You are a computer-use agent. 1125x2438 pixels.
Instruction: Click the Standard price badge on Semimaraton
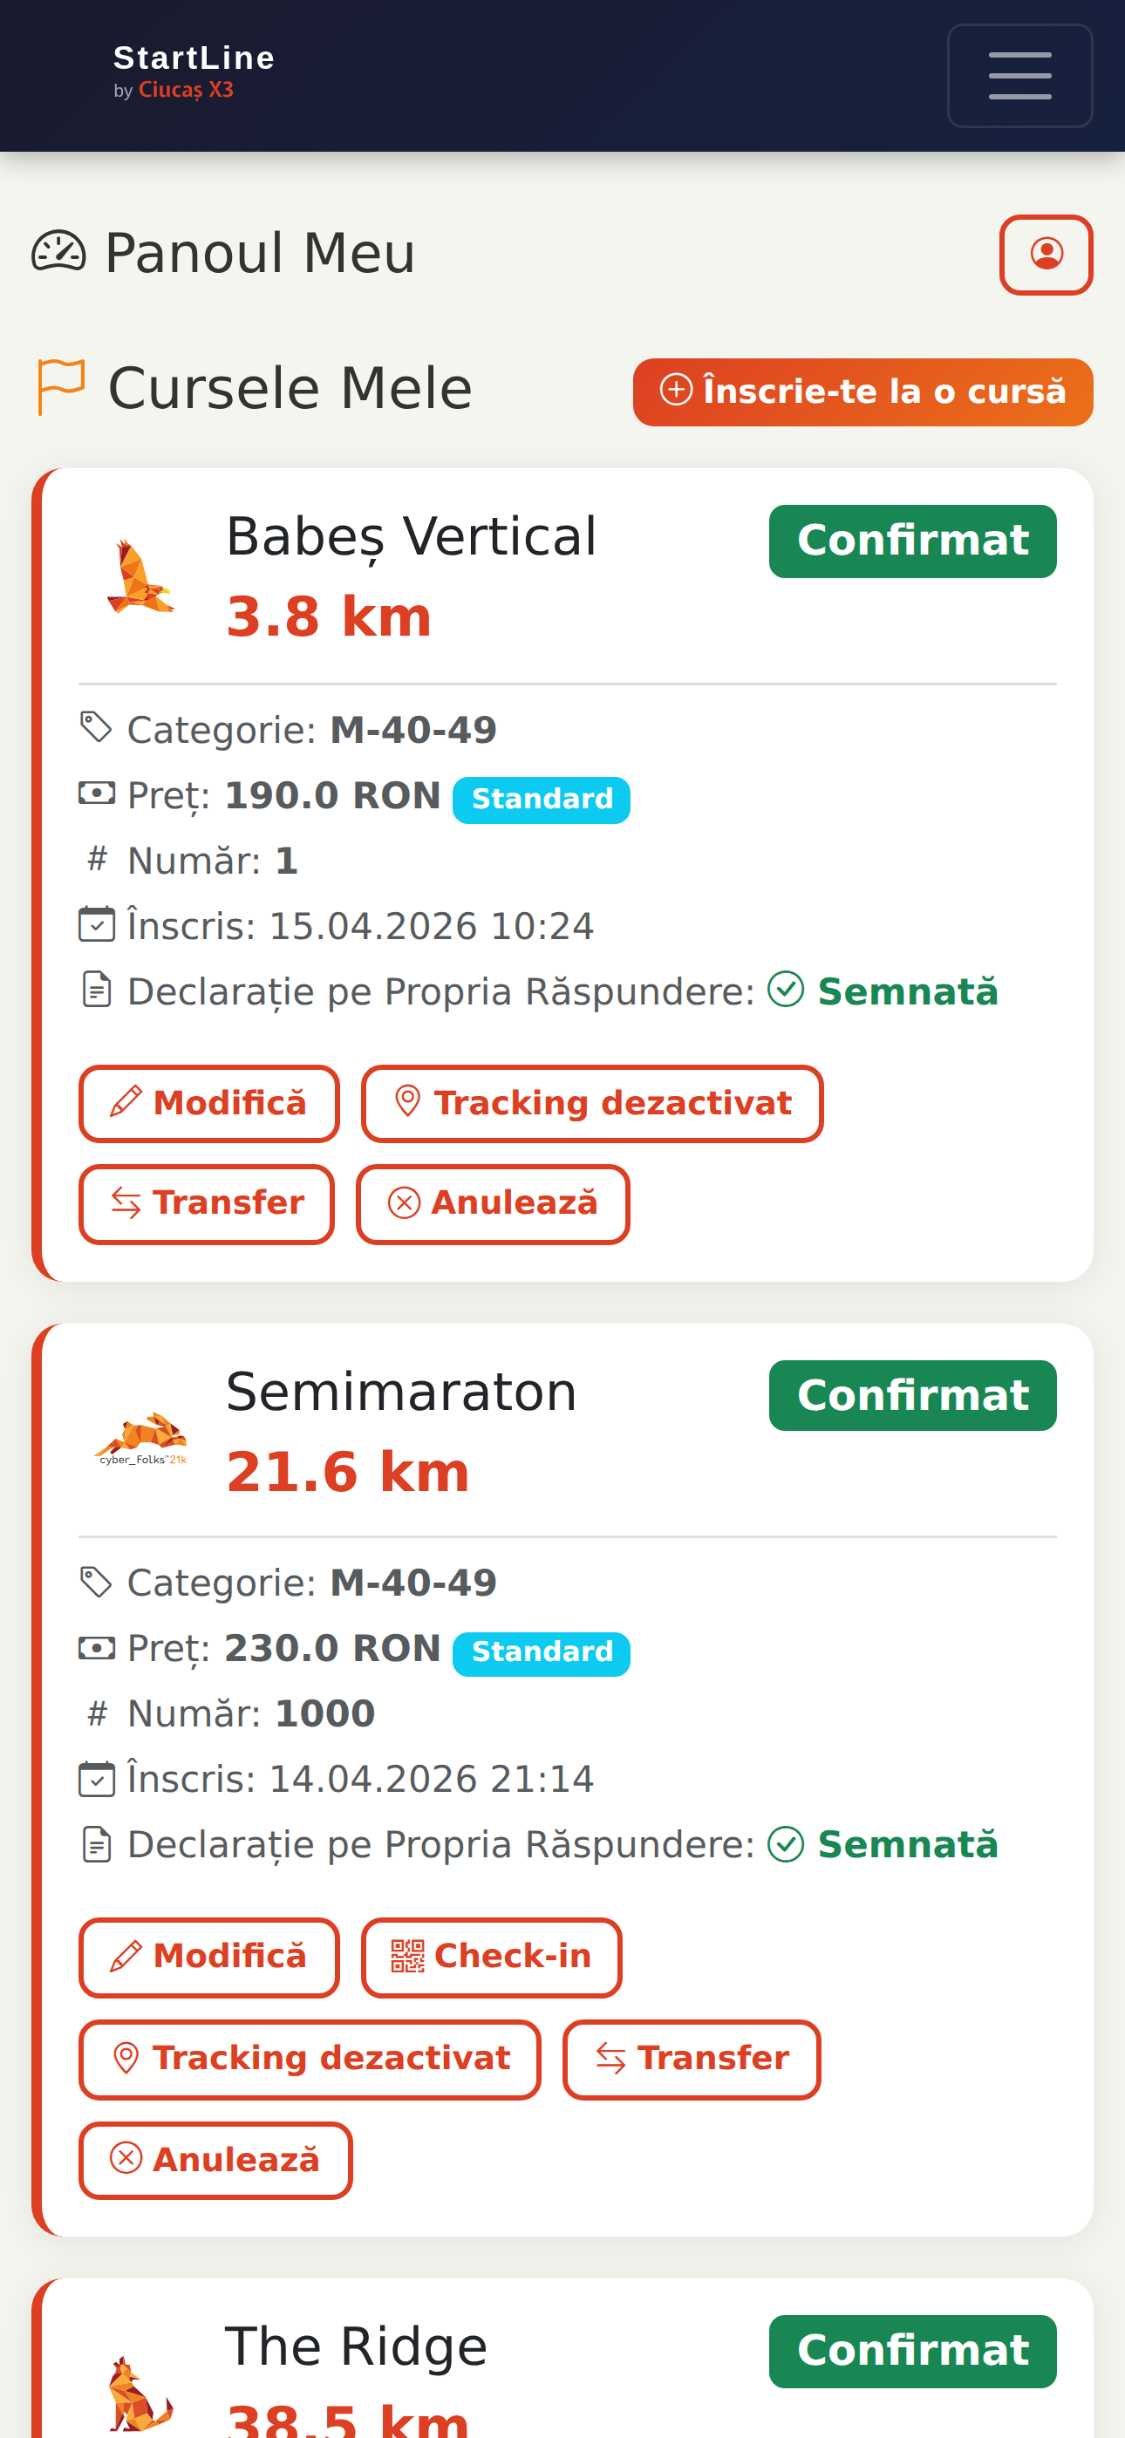(x=541, y=1652)
